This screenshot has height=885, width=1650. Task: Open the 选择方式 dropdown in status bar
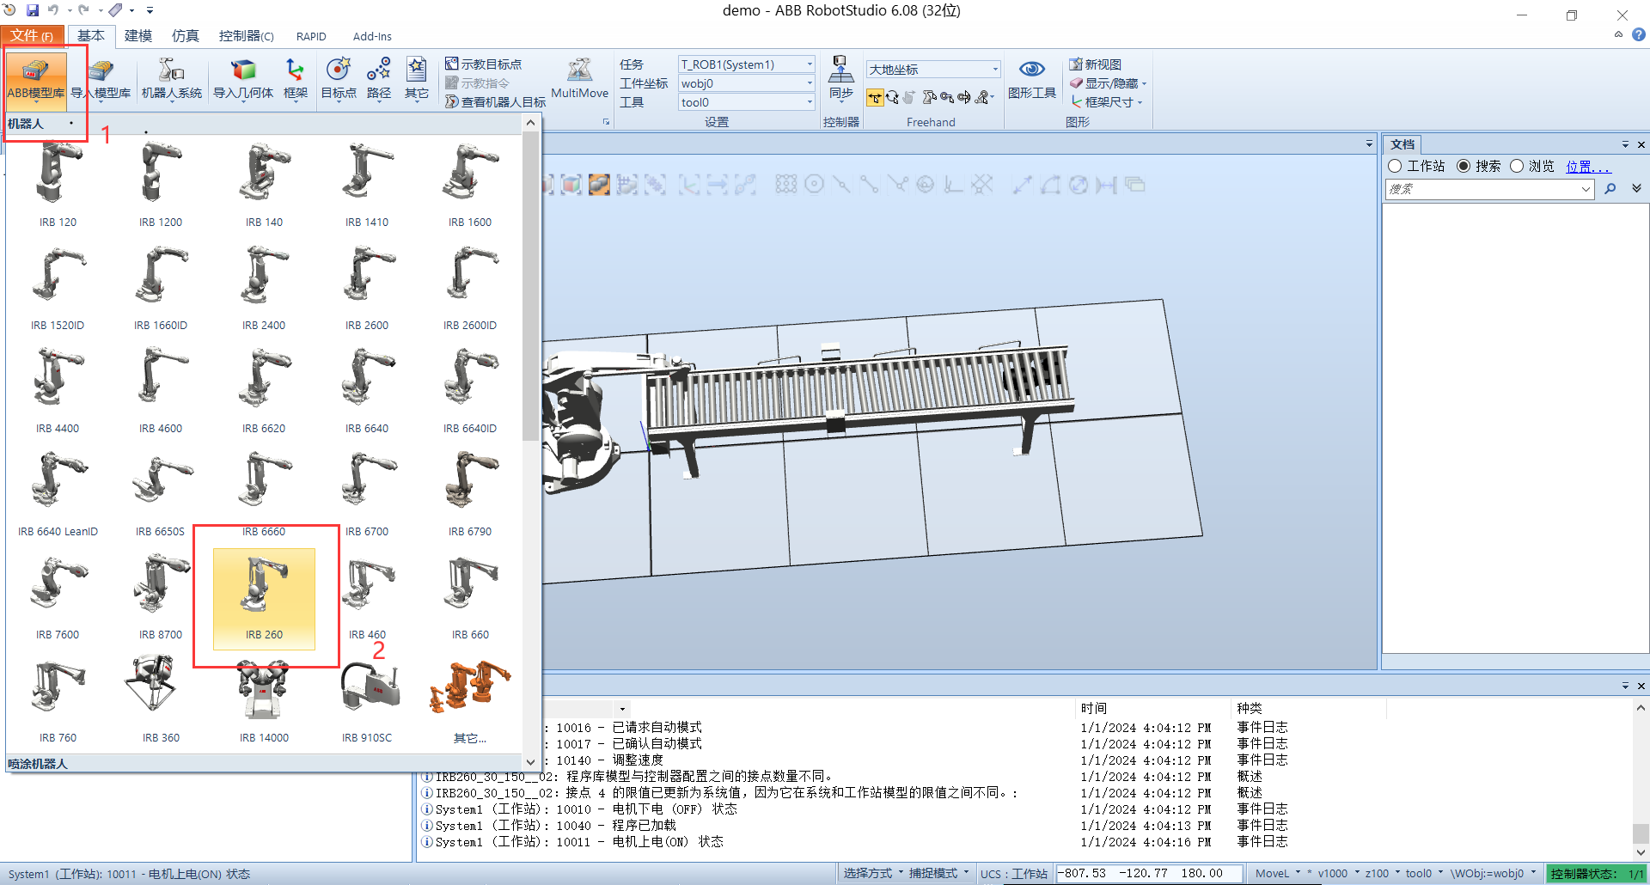(873, 874)
